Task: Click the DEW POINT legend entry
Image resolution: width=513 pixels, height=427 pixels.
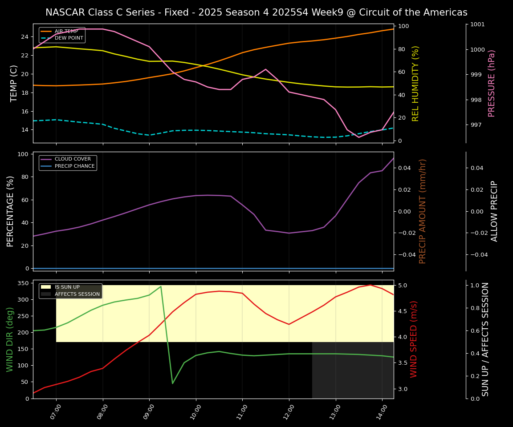Action: pyautogui.click(x=69, y=38)
